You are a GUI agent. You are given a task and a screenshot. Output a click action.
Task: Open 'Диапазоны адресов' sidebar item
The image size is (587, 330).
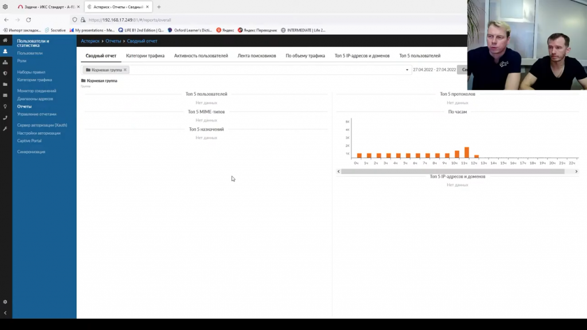(35, 99)
